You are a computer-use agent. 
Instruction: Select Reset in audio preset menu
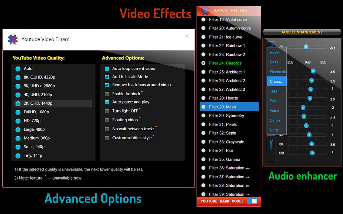point(276,52)
